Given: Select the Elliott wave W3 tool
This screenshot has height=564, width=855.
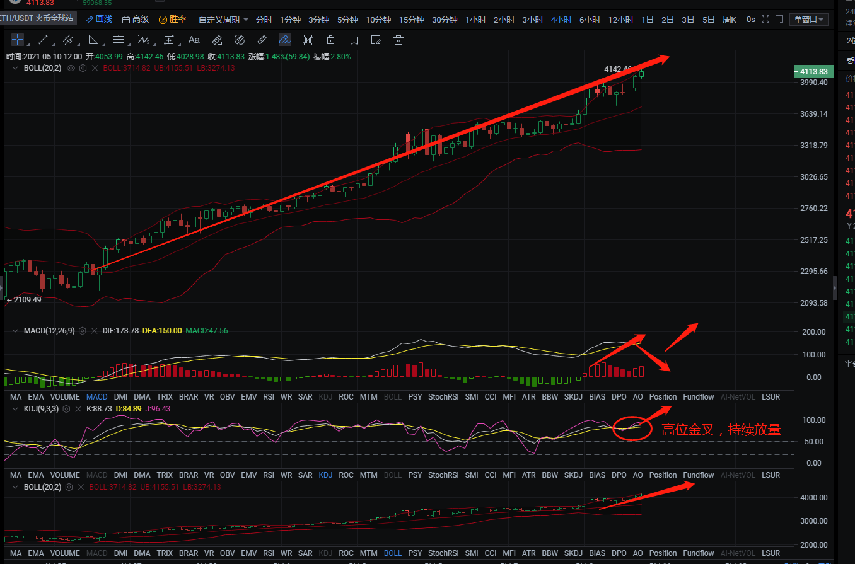Looking at the screenshot, I should click(x=143, y=40).
